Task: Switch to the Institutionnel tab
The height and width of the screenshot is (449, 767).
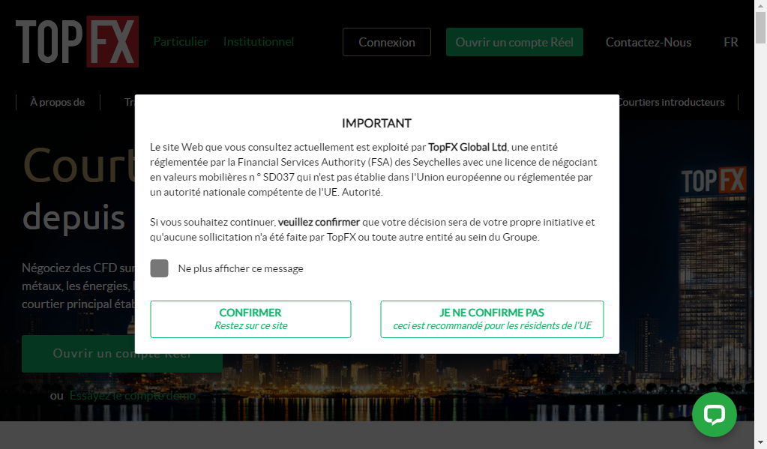Action: pyautogui.click(x=258, y=41)
